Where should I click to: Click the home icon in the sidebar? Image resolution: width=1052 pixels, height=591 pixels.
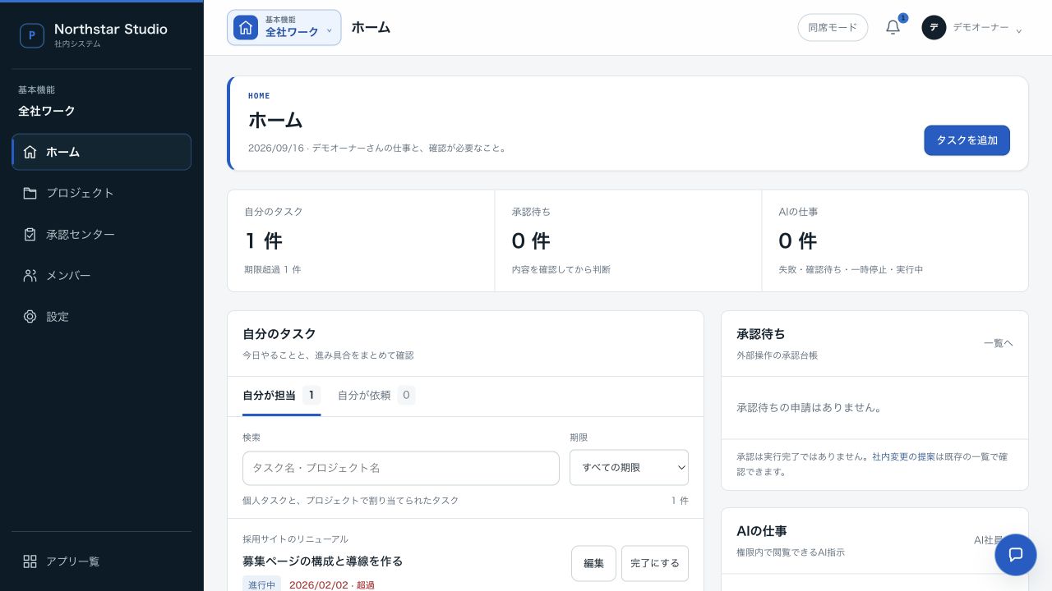pyautogui.click(x=30, y=152)
